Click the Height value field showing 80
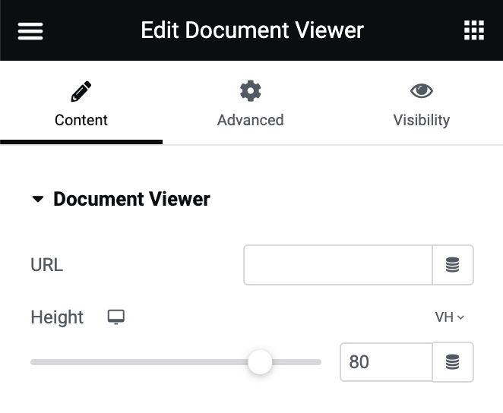Screen dimensions: 503x413 pyautogui.click(x=386, y=362)
